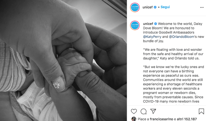Open the three-dot more options menu
Screen dimensions: 206x121
[x=202, y=8]
